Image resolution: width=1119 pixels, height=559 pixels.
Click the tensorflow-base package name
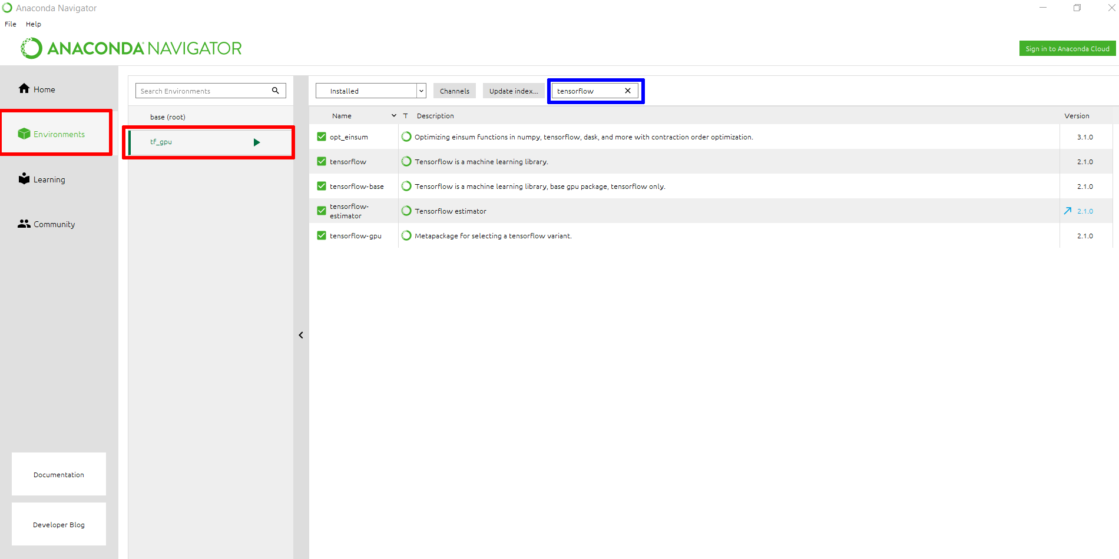pos(357,187)
